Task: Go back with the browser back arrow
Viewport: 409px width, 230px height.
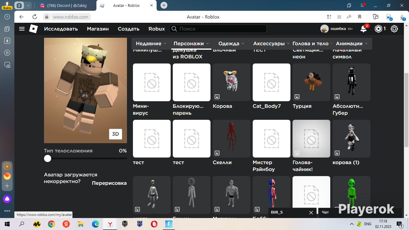Action: (21, 17)
